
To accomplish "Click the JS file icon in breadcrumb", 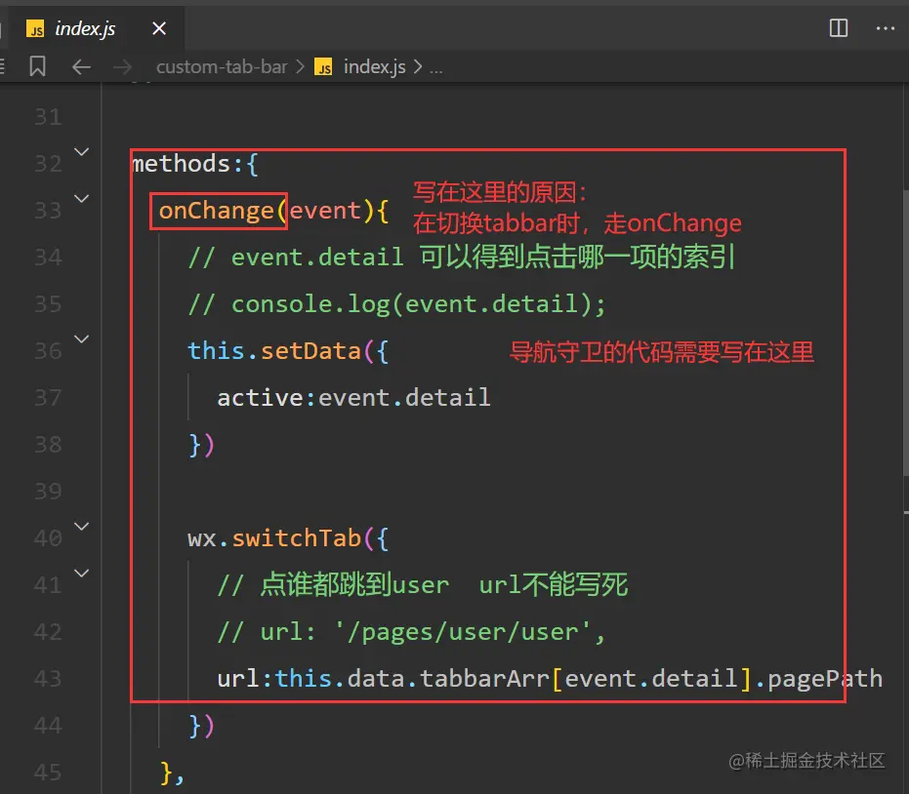I will [x=323, y=67].
